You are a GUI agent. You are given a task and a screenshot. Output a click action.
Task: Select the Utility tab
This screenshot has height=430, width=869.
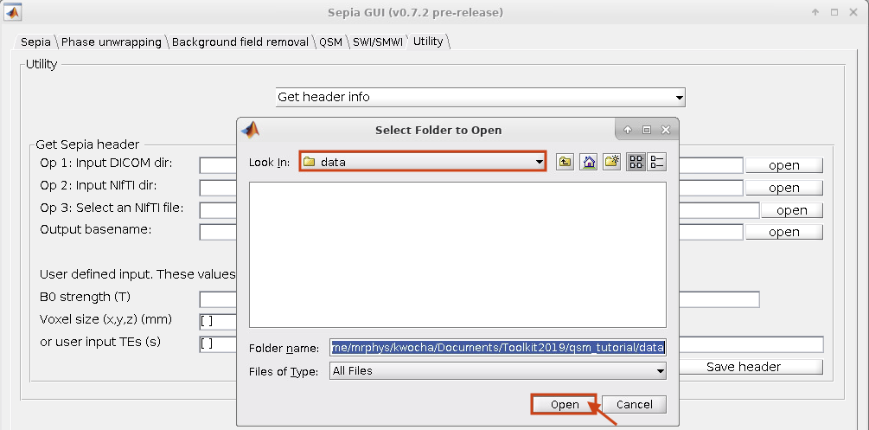pos(428,42)
